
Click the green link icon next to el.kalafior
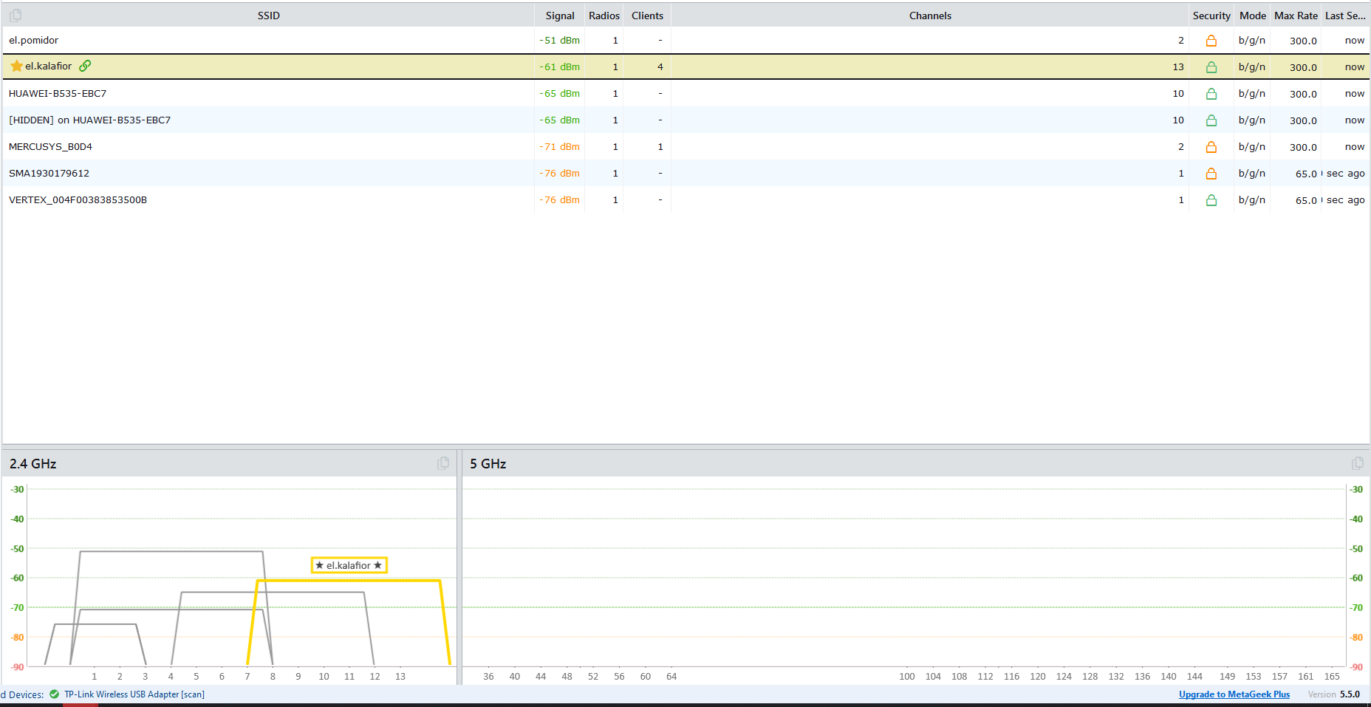click(85, 66)
